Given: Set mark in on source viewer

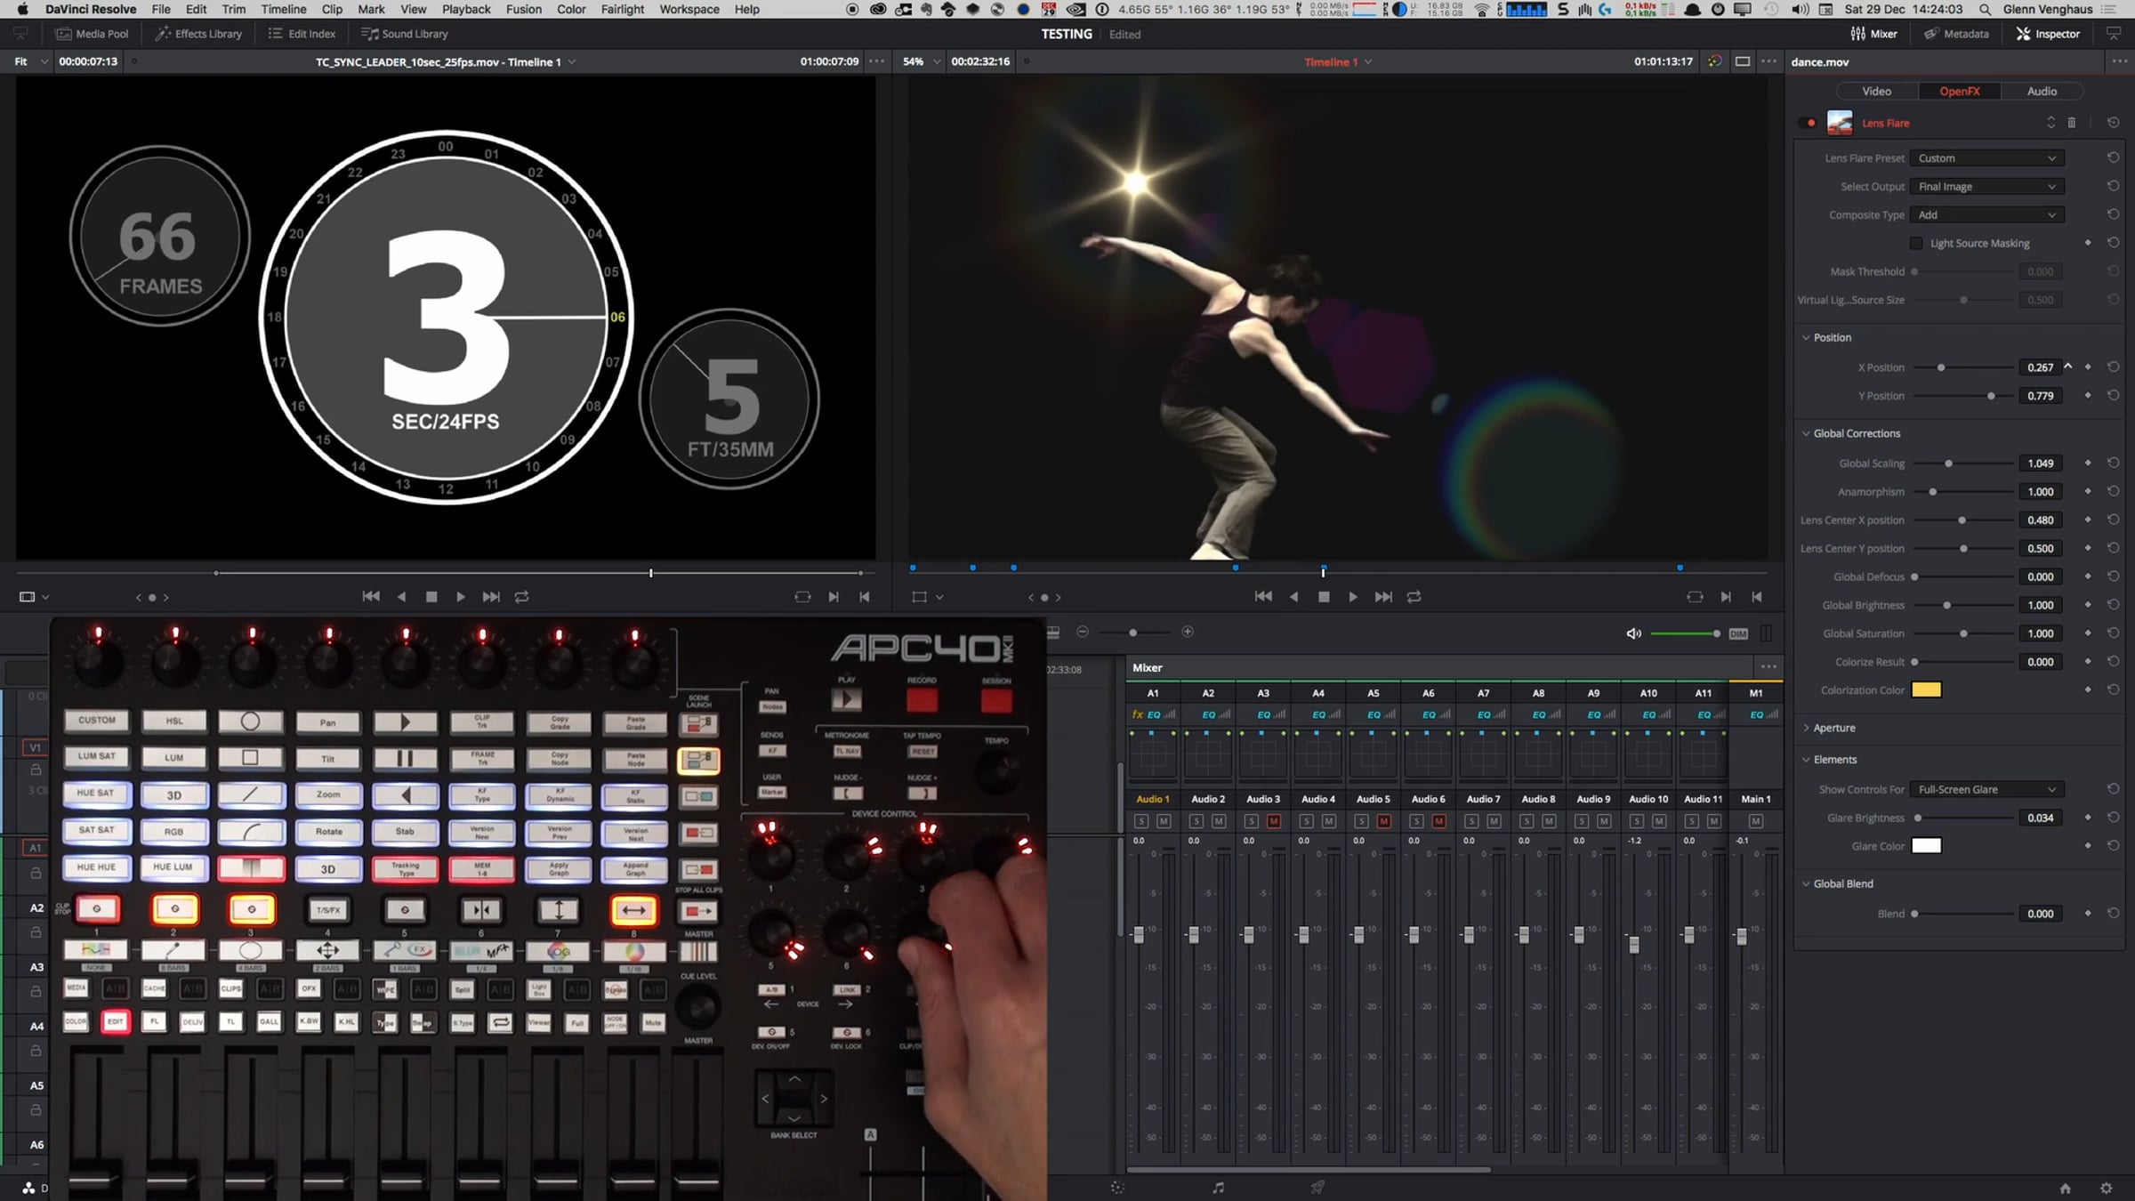Looking at the screenshot, I should pos(834,597).
